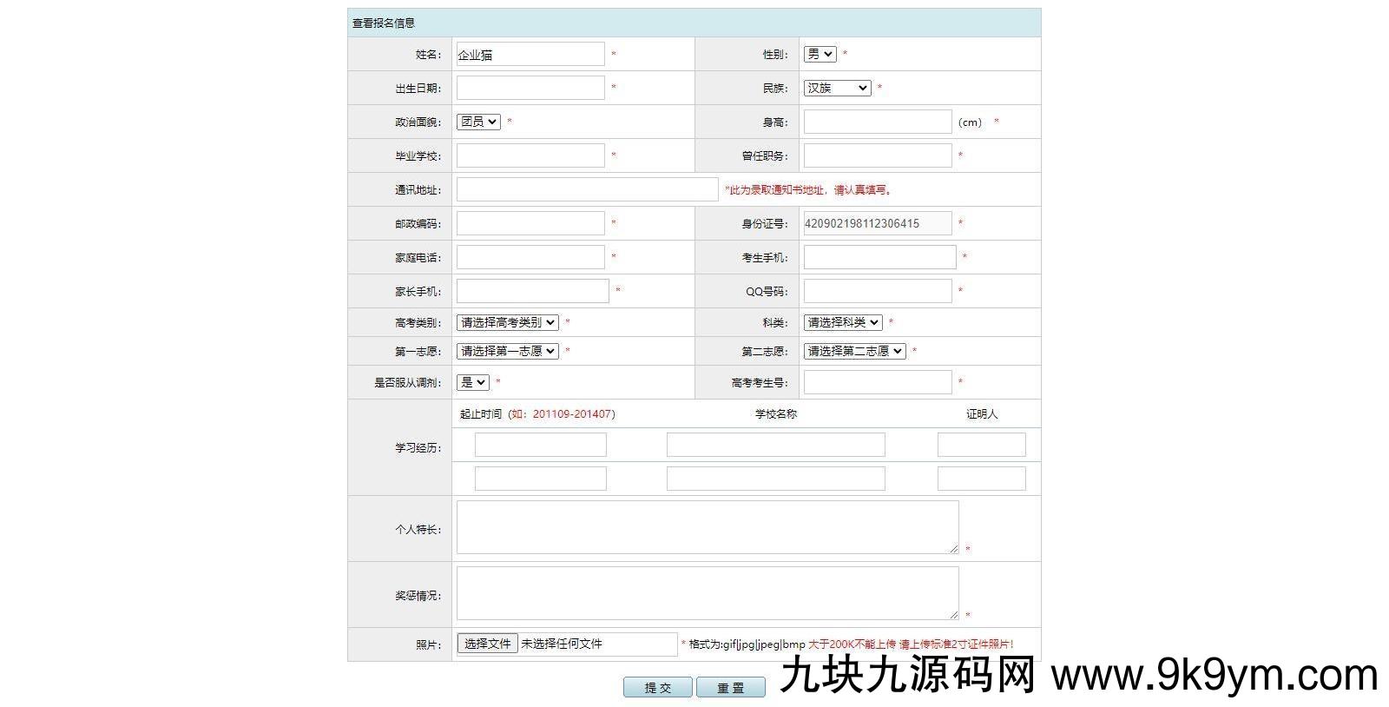Click the 奖惩情况 text area
This screenshot has width=1389, height=707.
pos(708,593)
